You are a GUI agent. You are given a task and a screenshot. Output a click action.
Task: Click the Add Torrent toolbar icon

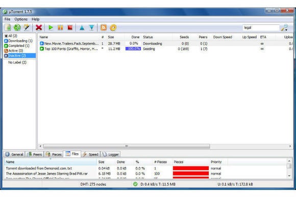click(8, 27)
